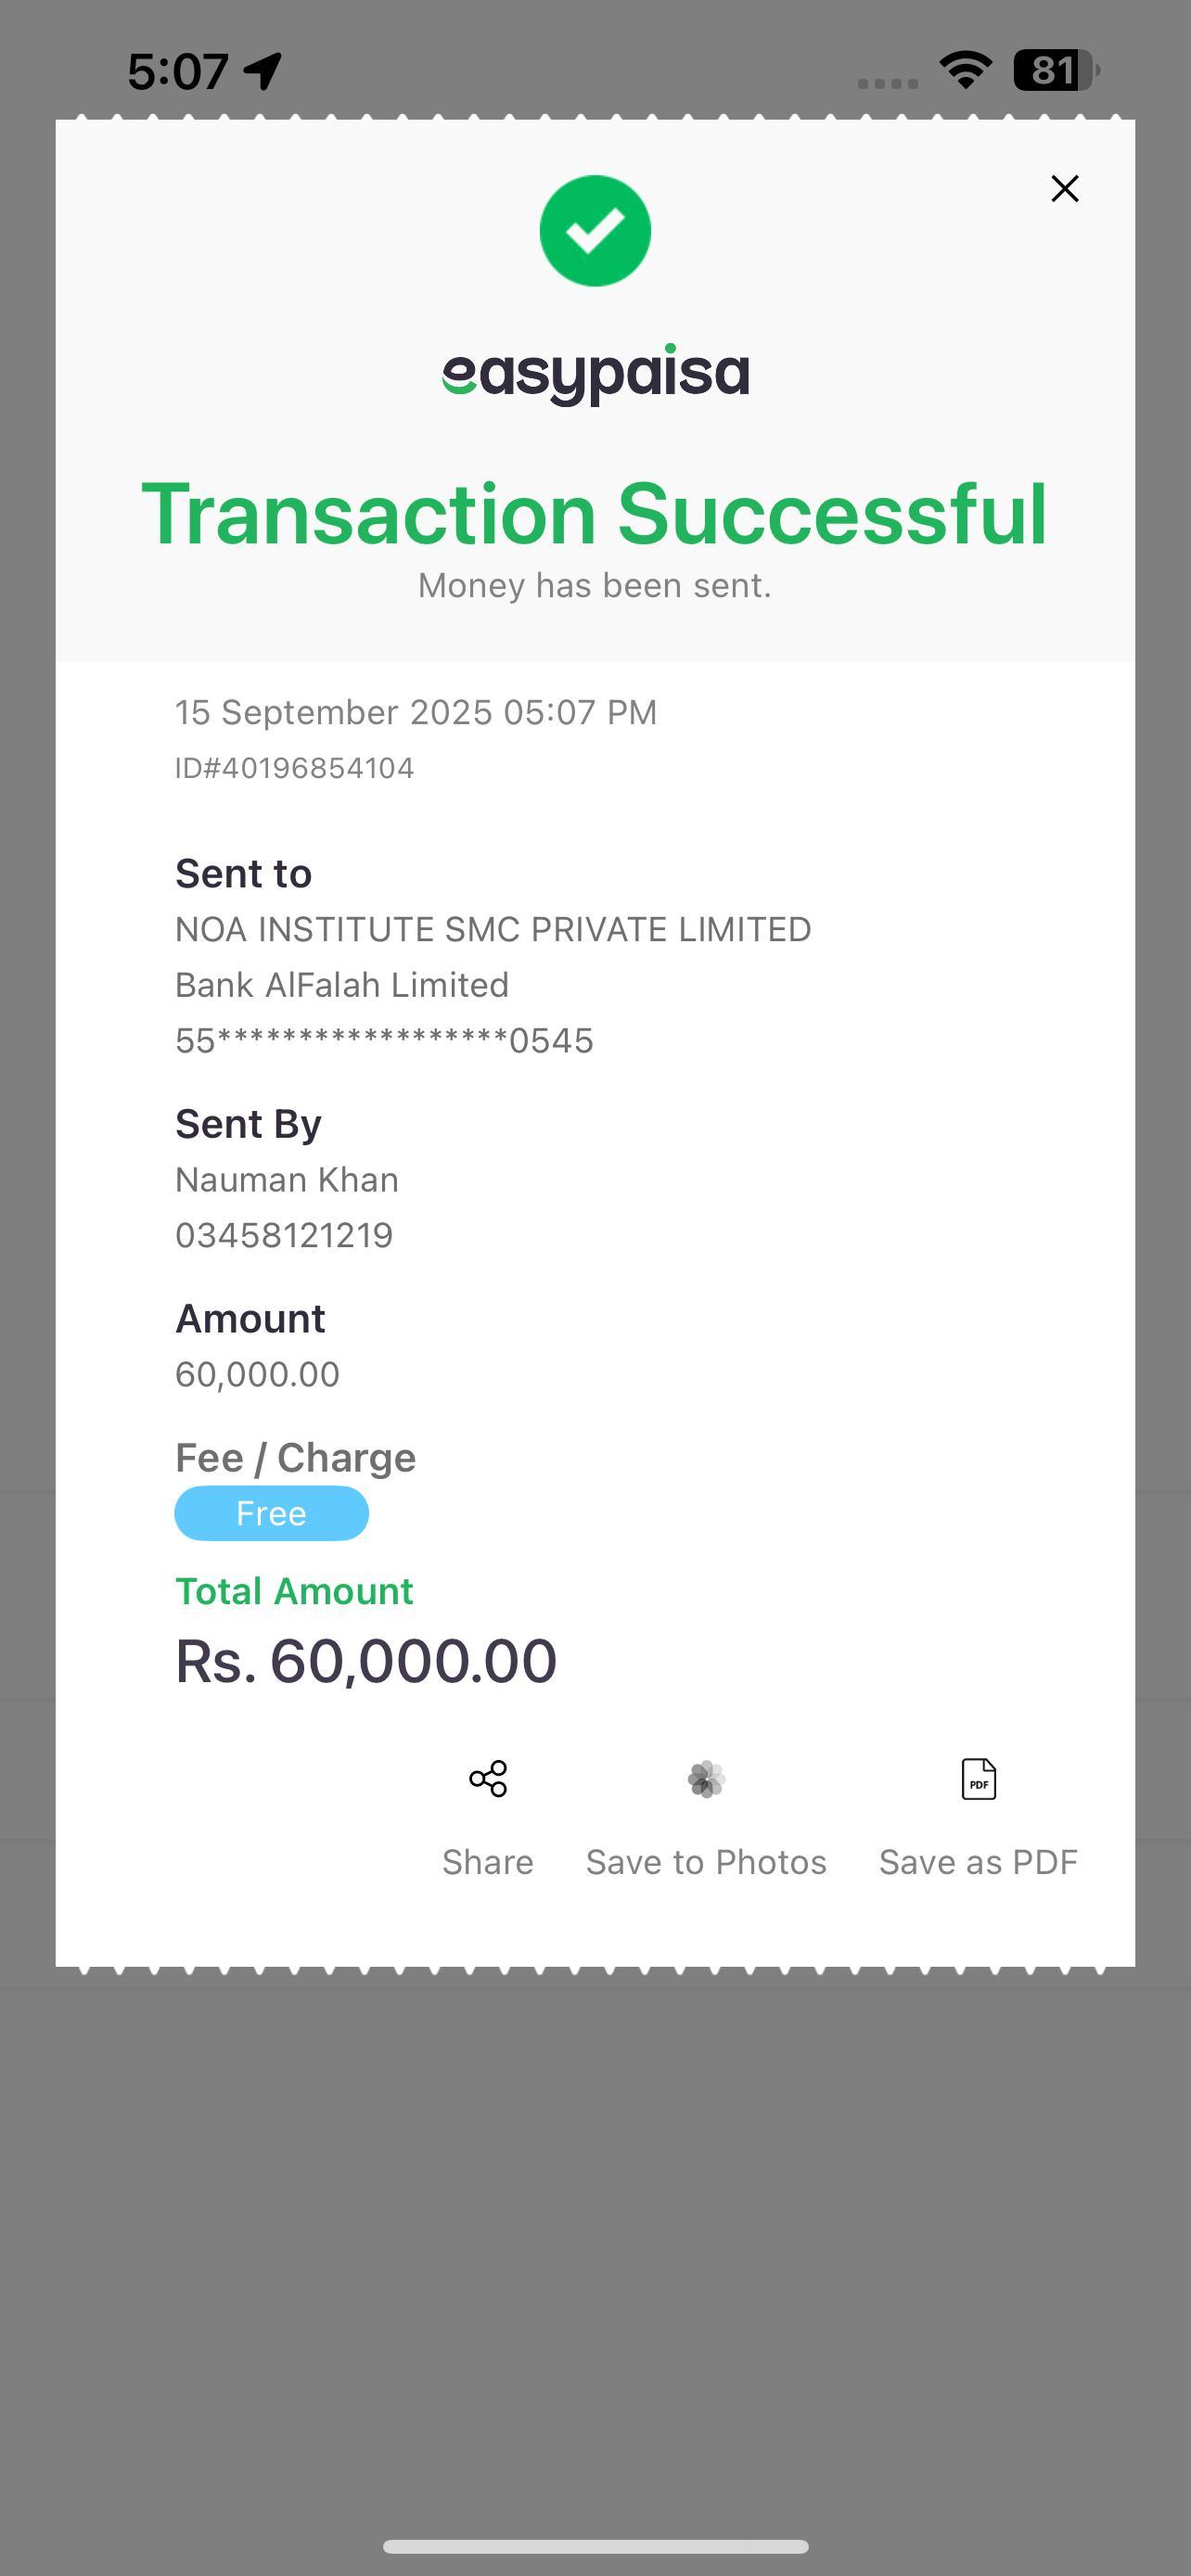Tap the Save to Photos flower icon
Viewport: 1191px width, 2576px height.
706,1779
